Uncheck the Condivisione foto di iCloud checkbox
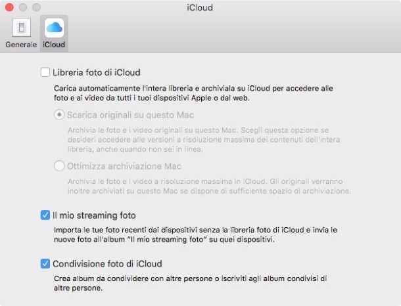 (45, 264)
